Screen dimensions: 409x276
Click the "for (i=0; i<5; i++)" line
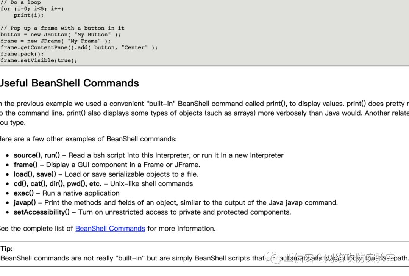click(32, 9)
